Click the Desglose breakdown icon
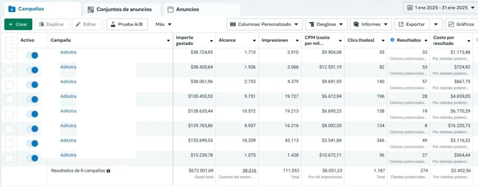Screen dimensions: 478x187 point(312,24)
